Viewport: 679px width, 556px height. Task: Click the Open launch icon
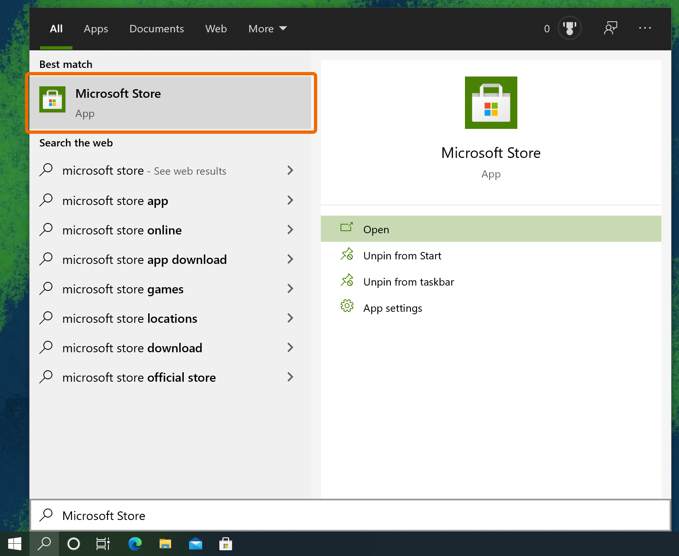[x=347, y=227]
